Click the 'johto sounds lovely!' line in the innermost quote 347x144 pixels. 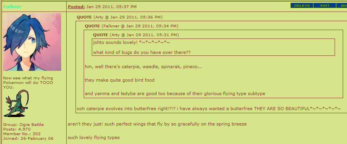point(131,42)
